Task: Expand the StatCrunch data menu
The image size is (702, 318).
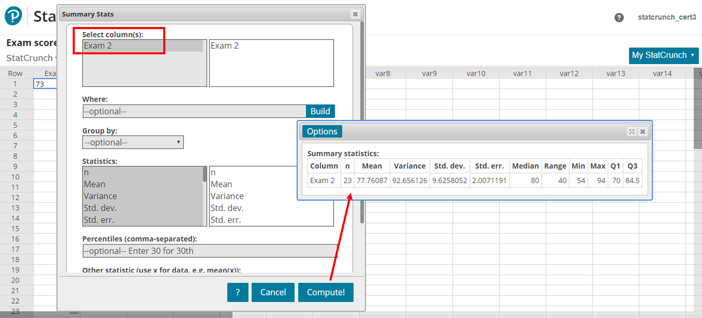Action: pyautogui.click(x=32, y=58)
